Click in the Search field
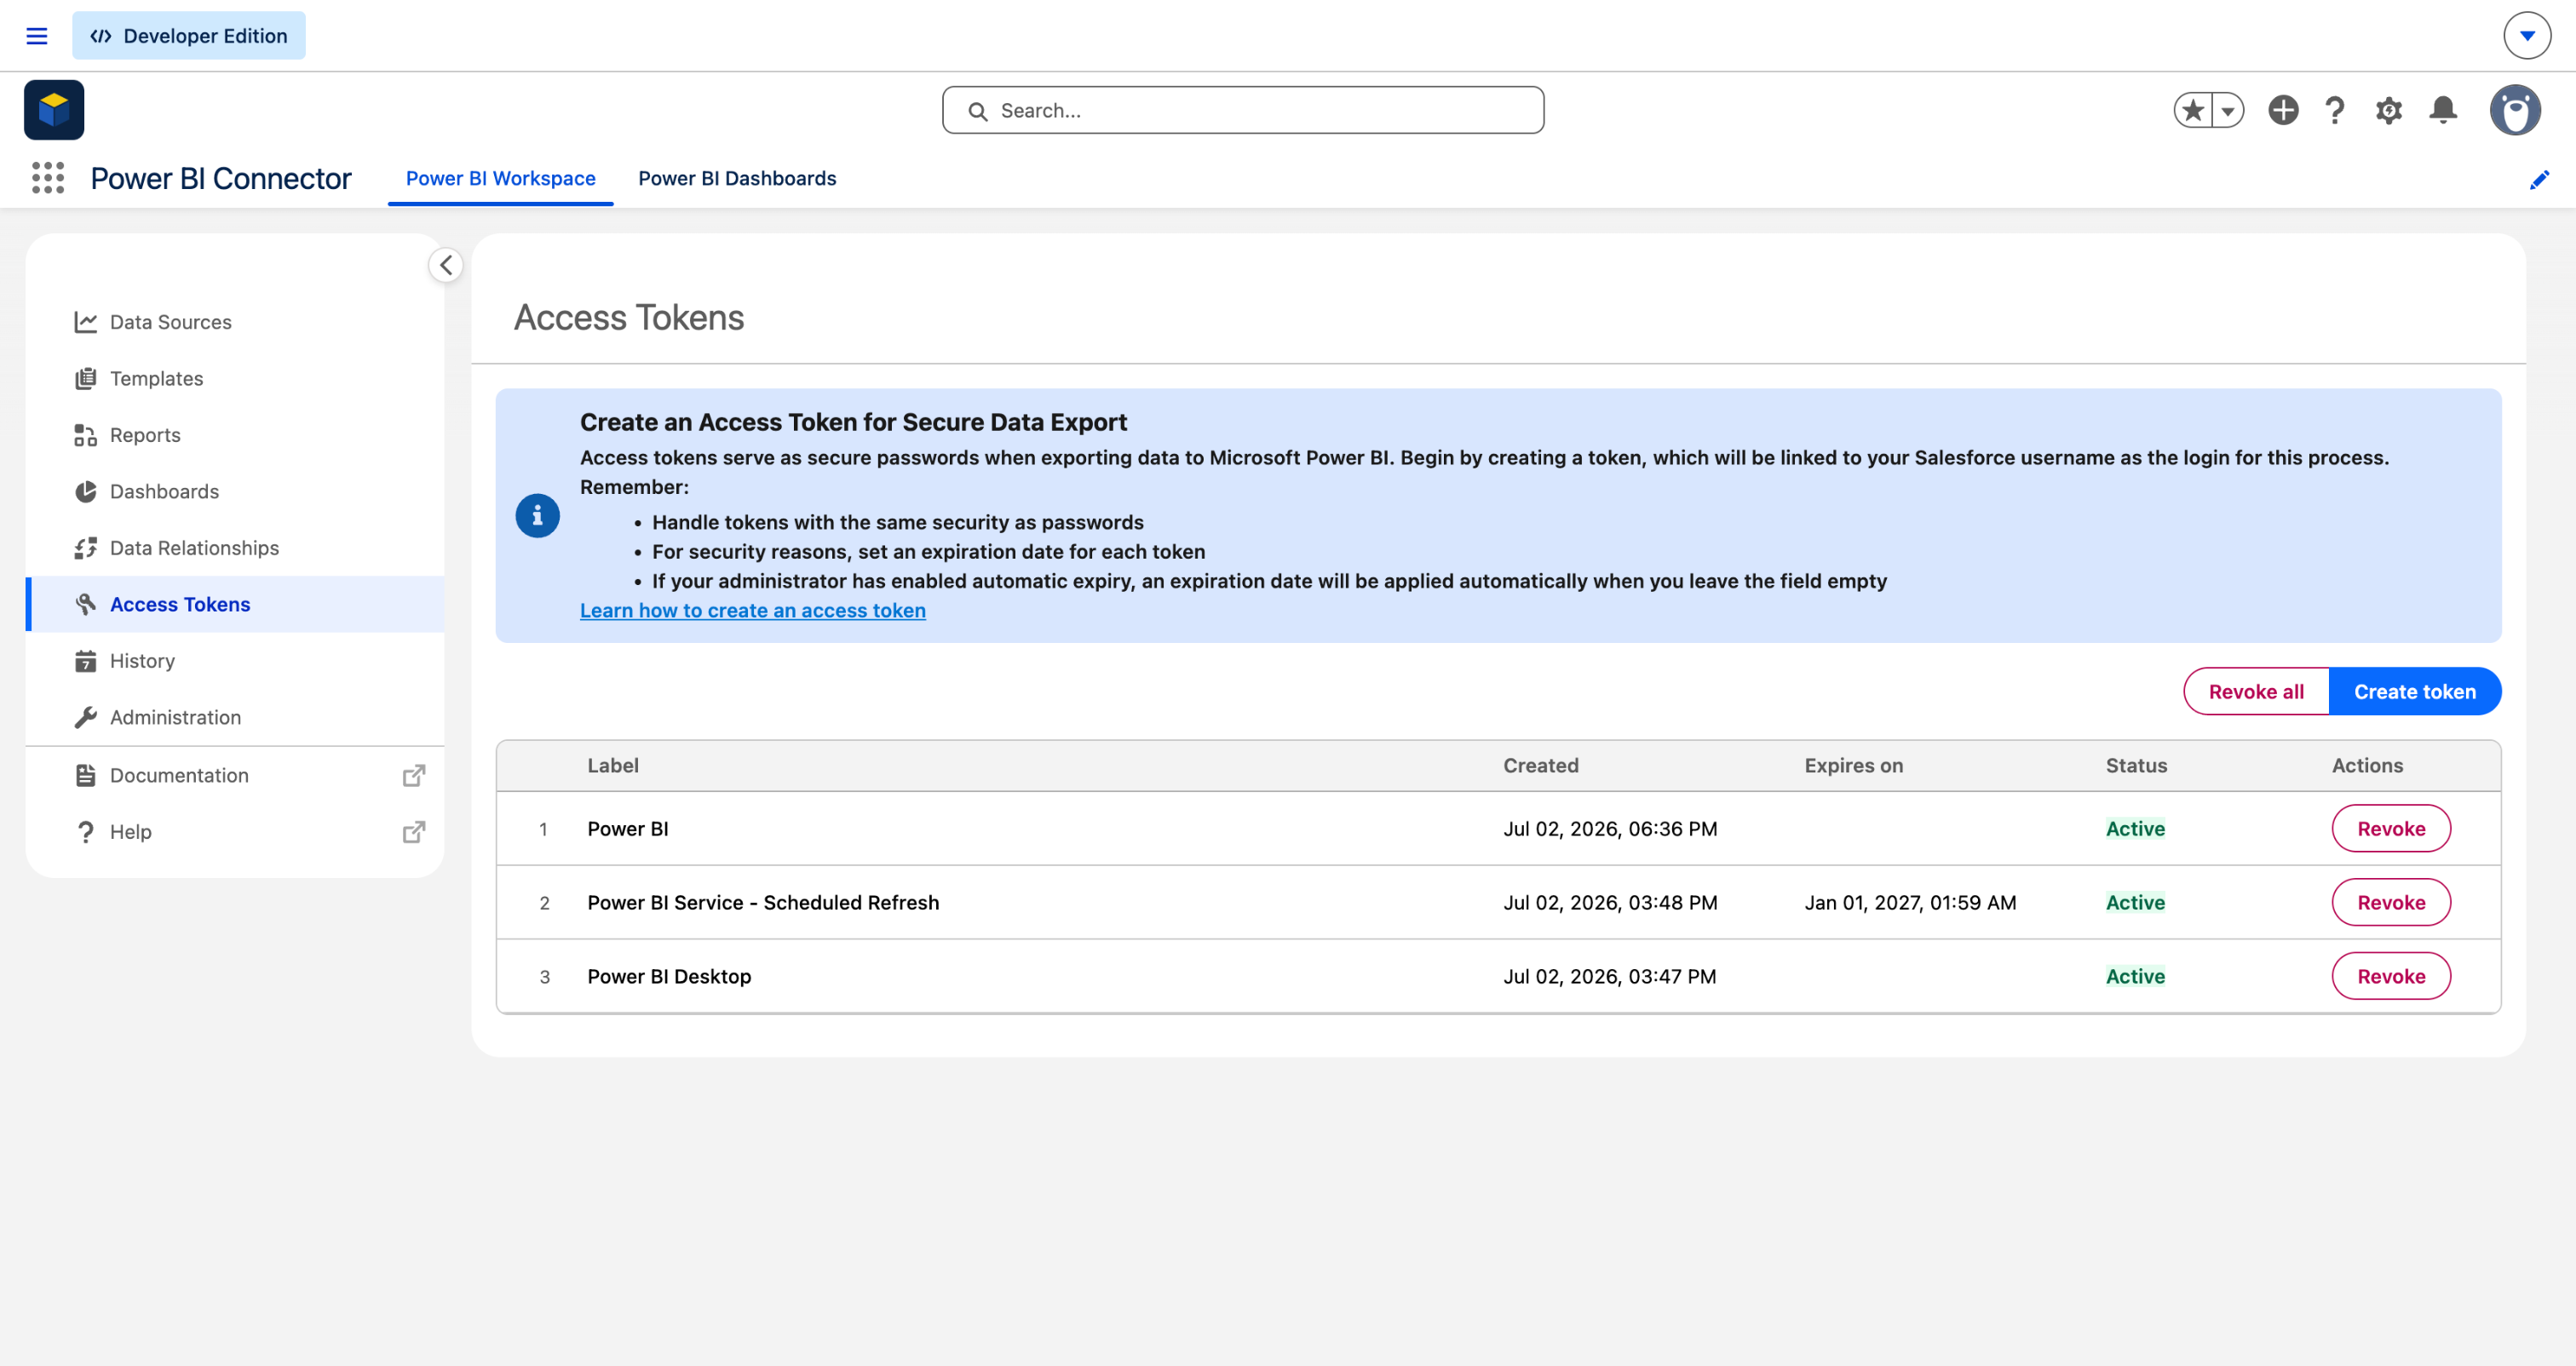Image resolution: width=2576 pixels, height=1366 pixels. pyautogui.click(x=1243, y=110)
